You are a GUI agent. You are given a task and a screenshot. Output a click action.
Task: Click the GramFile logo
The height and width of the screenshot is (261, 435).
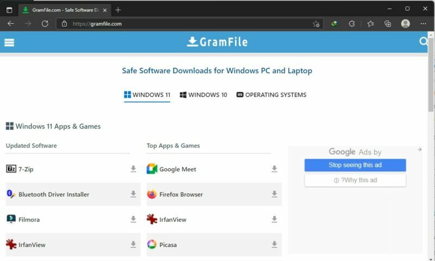(x=217, y=42)
